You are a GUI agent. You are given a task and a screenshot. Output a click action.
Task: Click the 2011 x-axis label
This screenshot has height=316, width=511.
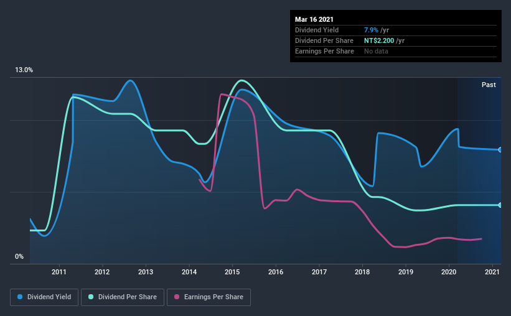[x=59, y=272]
